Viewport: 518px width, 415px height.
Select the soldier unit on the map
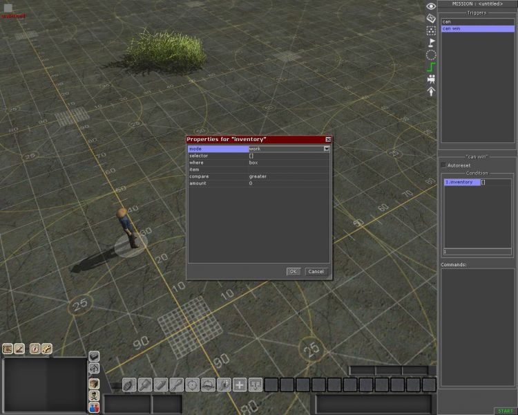pos(128,228)
